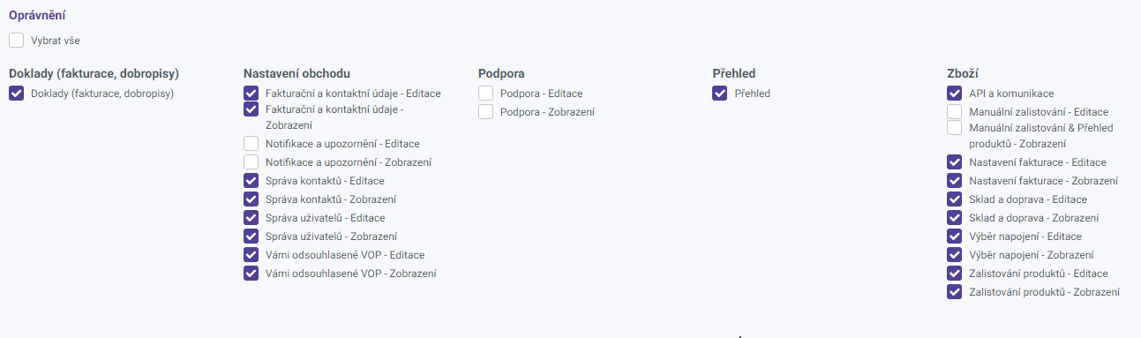The height and width of the screenshot is (338, 1141).
Task: Toggle Správa kontaktů - Editace checkbox
Action: [251, 181]
